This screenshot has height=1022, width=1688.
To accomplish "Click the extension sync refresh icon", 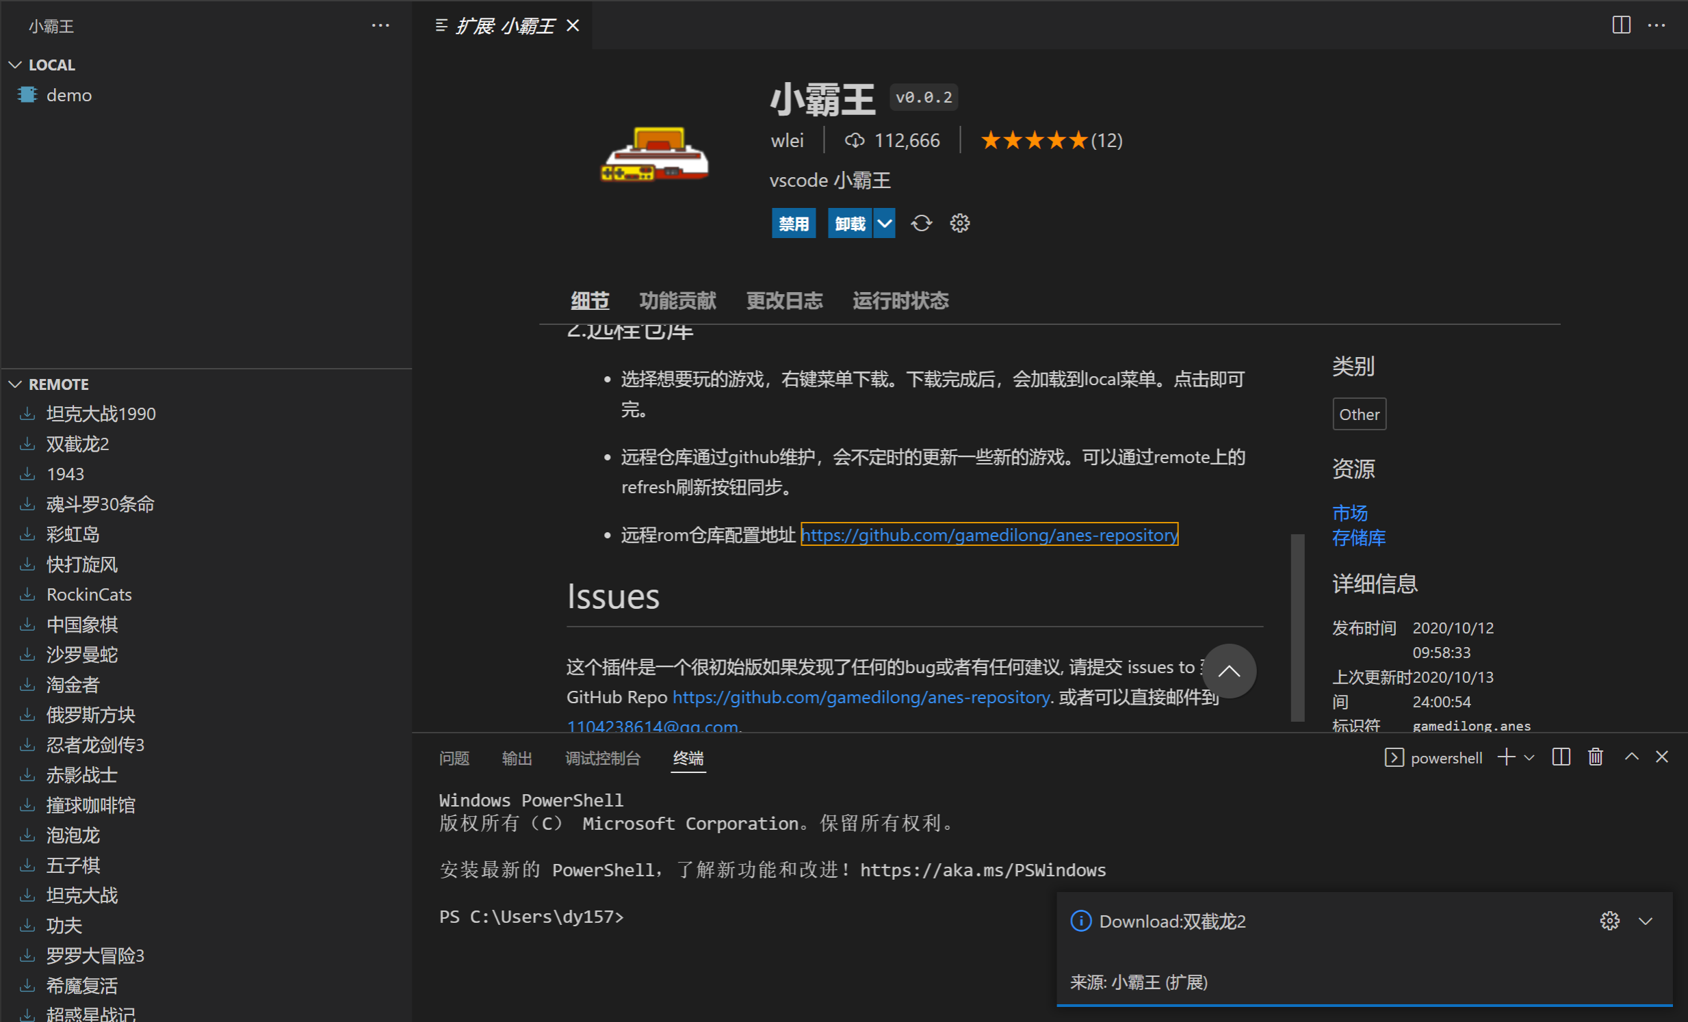I will (921, 223).
